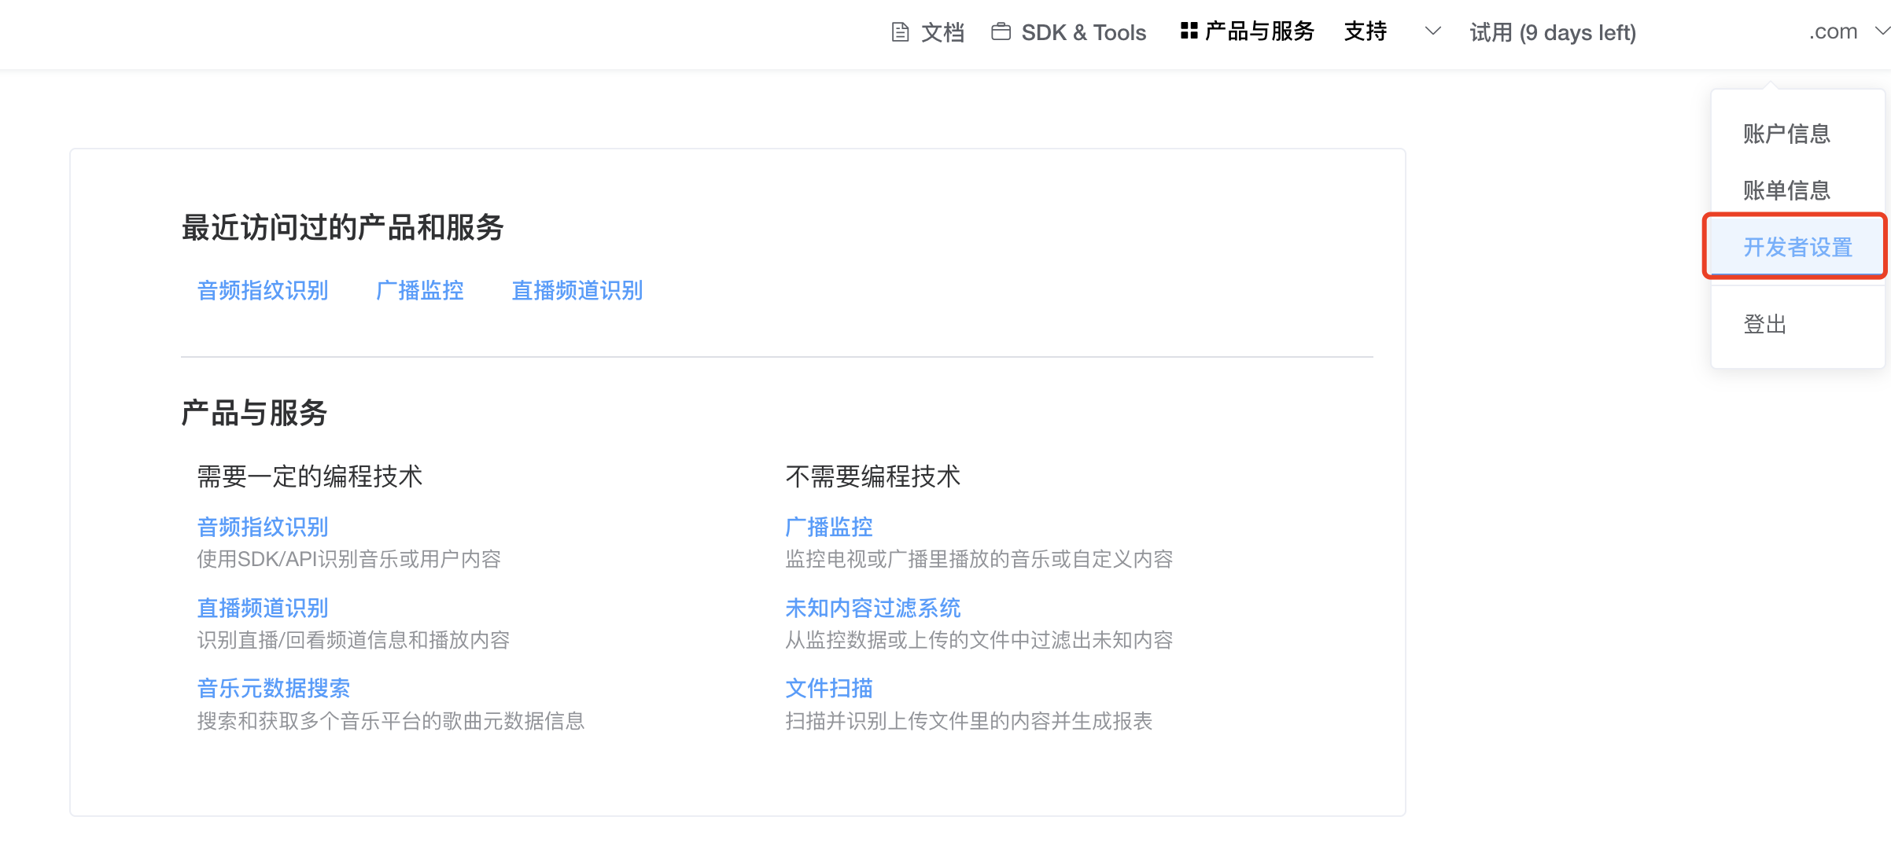The image size is (1891, 868).
Task: Open 直播频道识别 under 需要一定的编程技术
Action: click(263, 608)
